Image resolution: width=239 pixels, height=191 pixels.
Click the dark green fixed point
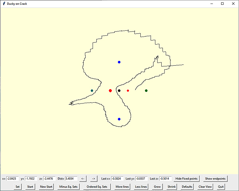[146, 91]
